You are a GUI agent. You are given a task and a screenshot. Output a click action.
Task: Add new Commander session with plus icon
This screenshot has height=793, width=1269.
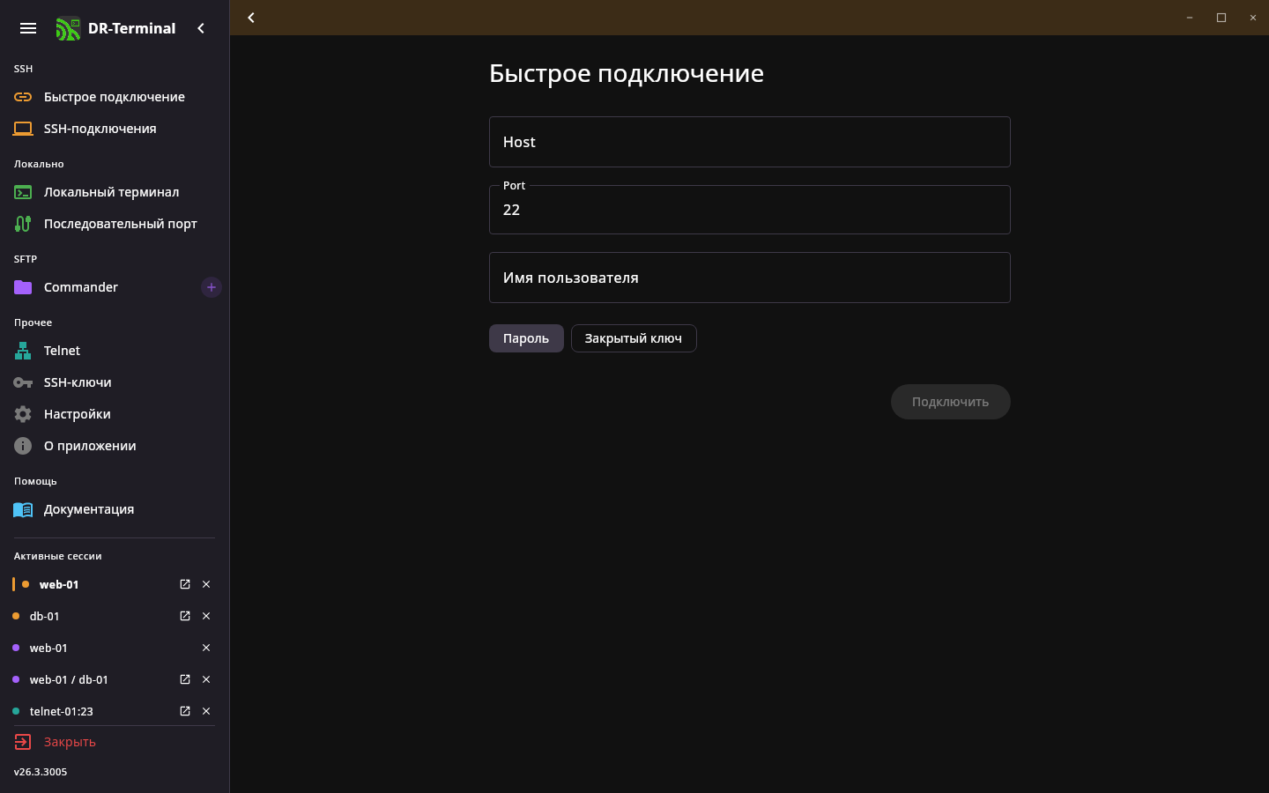[211, 287]
